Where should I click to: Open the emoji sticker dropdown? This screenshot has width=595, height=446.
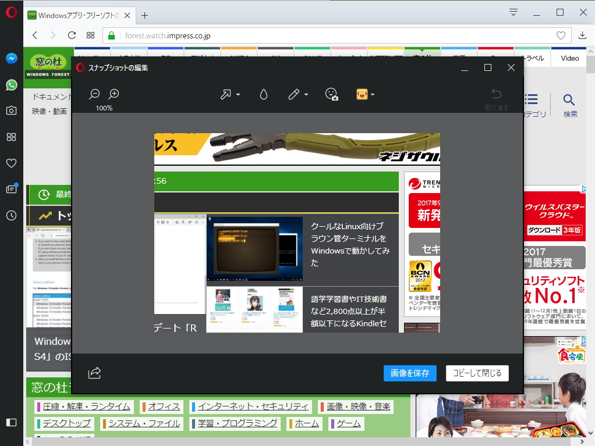coord(372,94)
